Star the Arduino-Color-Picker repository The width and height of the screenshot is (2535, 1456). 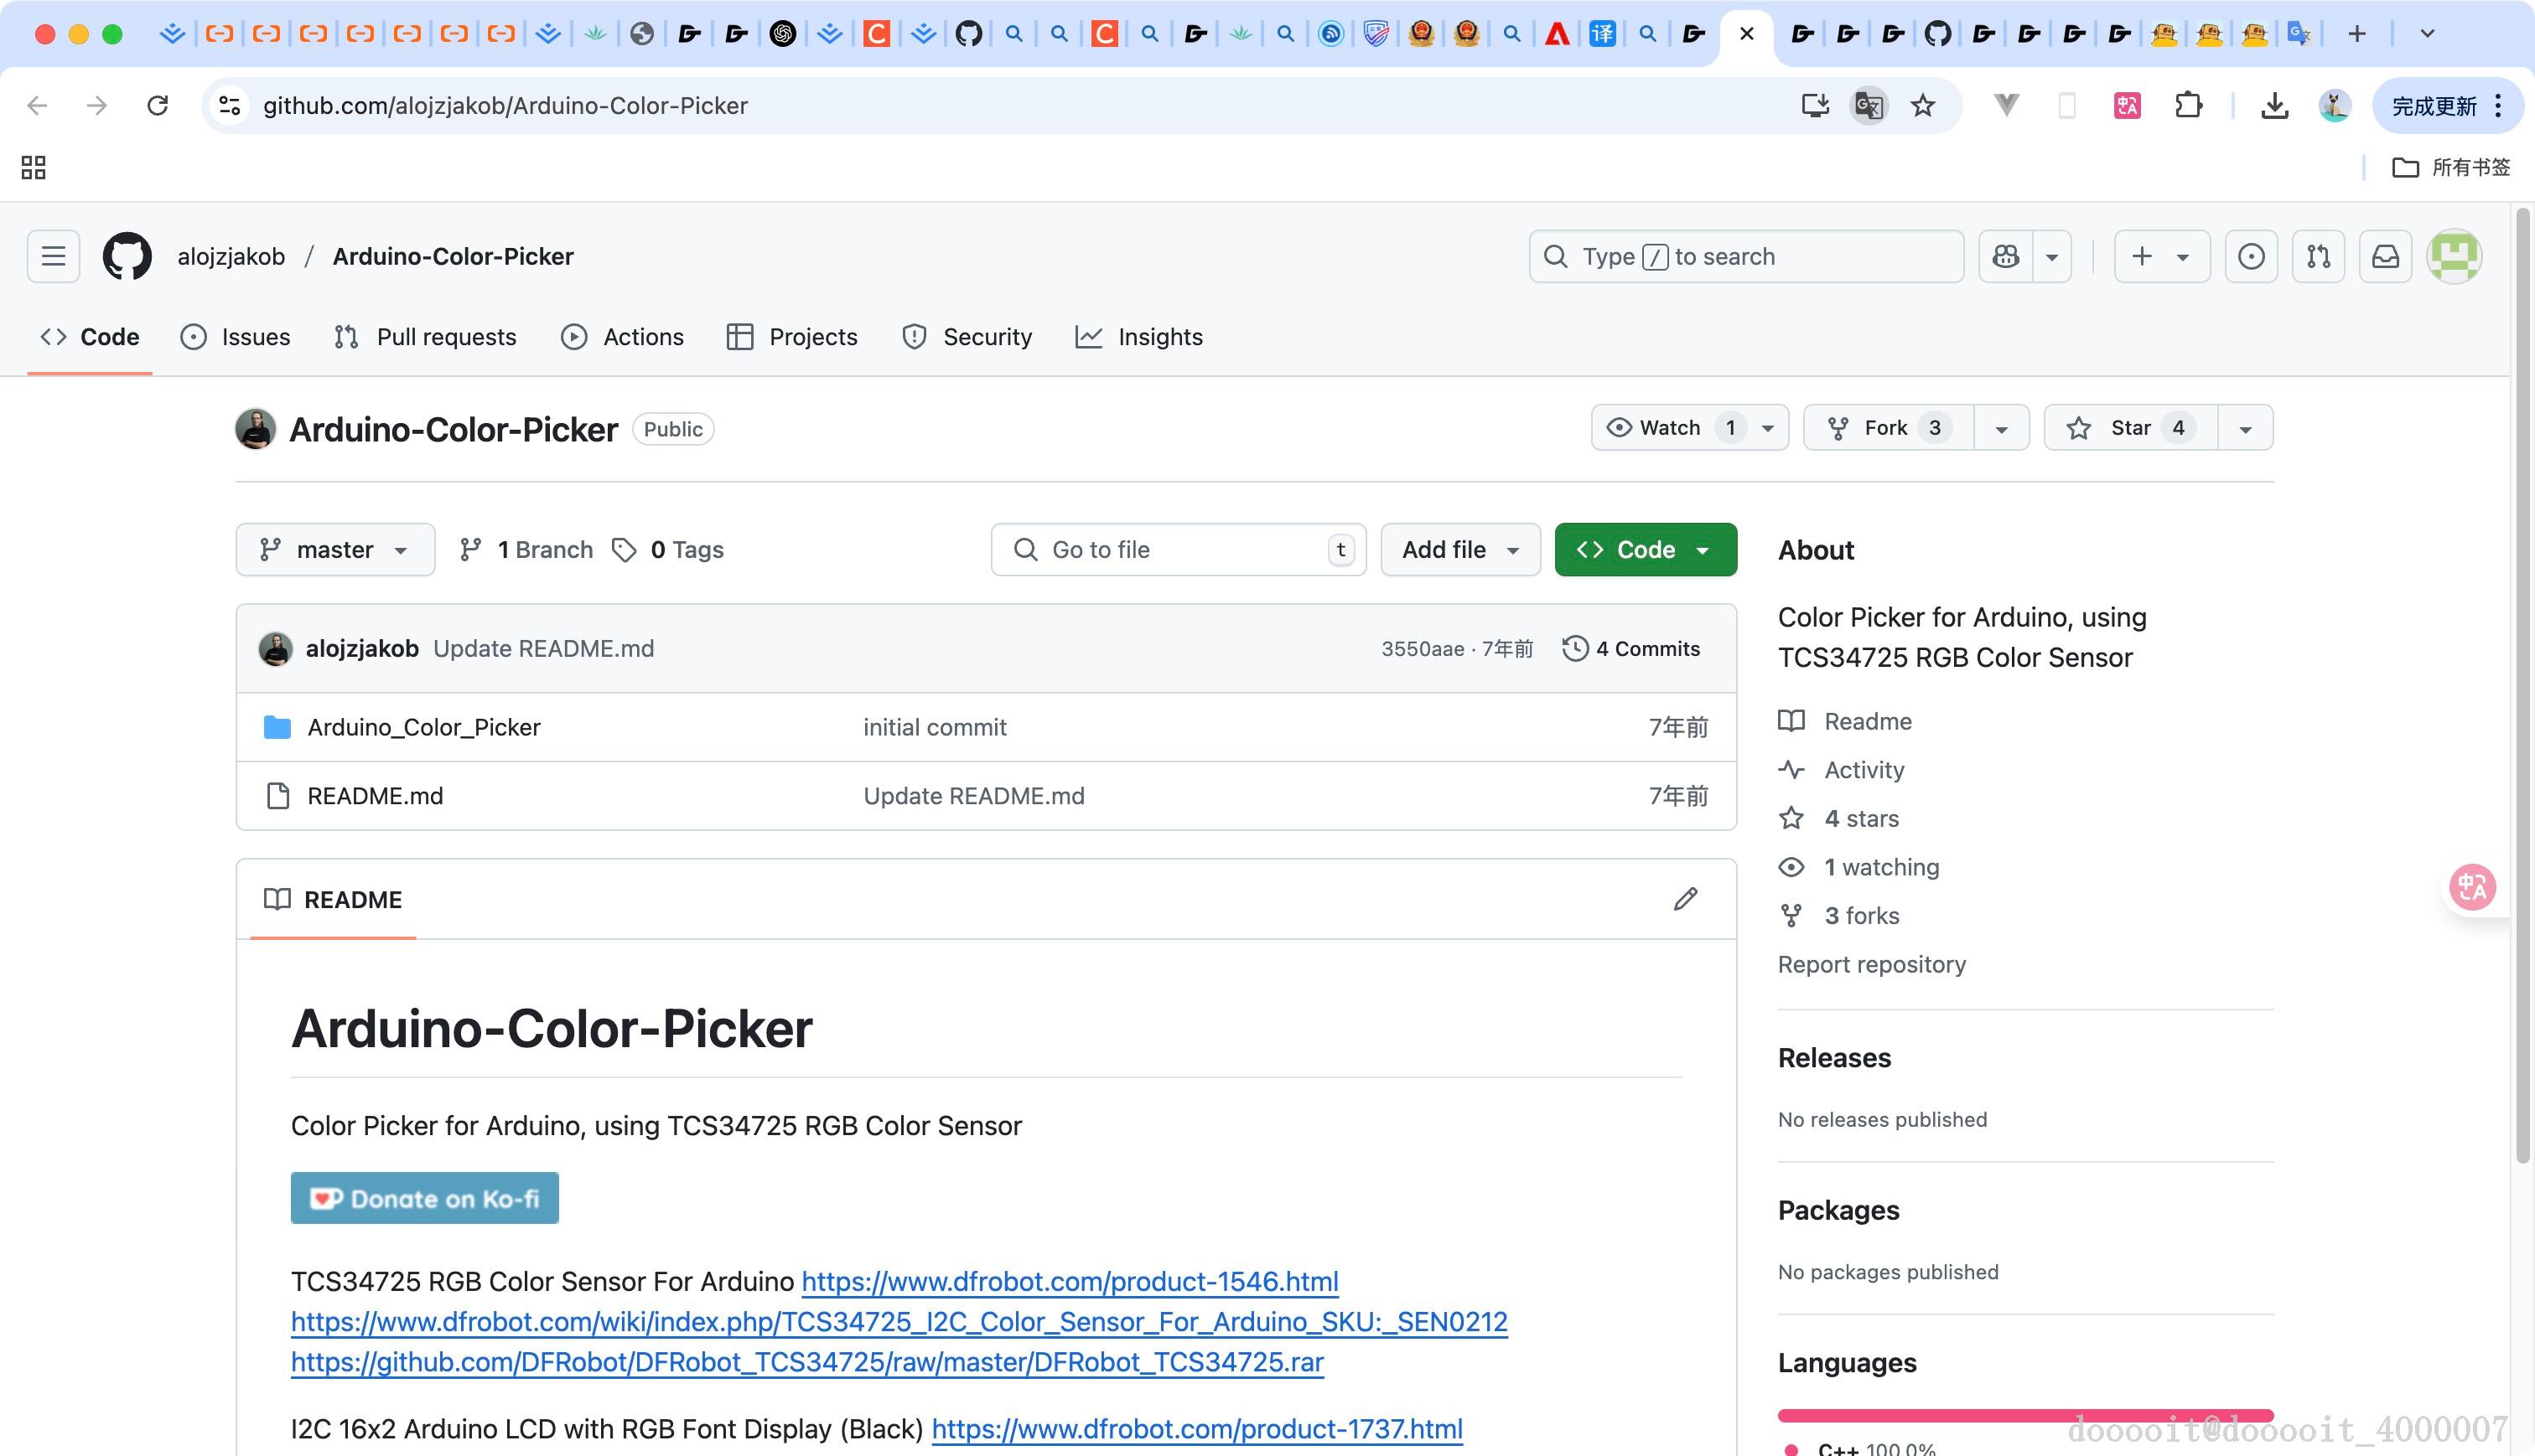(2131, 428)
